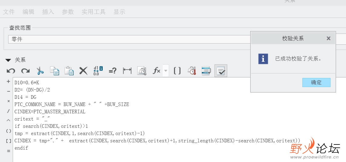
Task: Insert divide slash operator
Action: tap(8, 111)
